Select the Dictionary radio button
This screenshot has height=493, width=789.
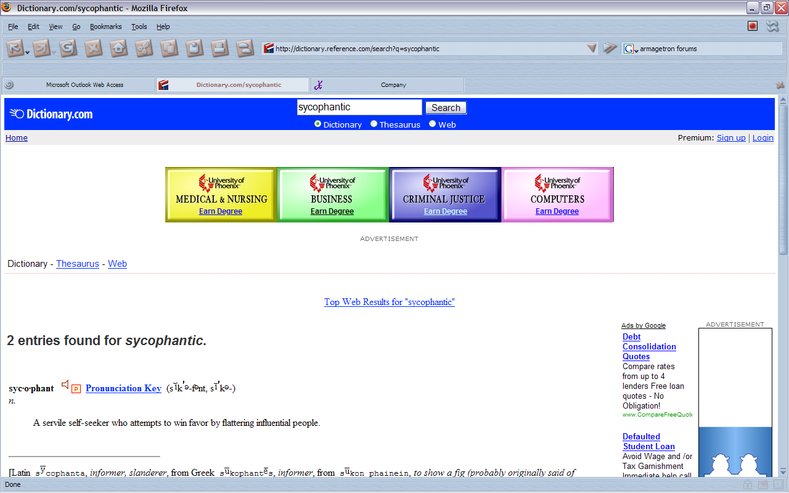point(318,124)
